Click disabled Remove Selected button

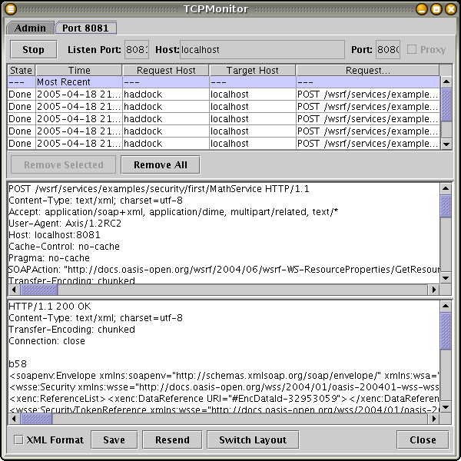point(64,164)
